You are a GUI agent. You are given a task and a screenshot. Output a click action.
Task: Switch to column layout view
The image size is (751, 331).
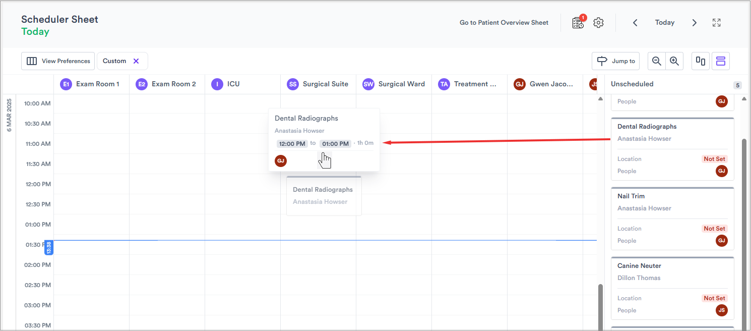coord(701,61)
